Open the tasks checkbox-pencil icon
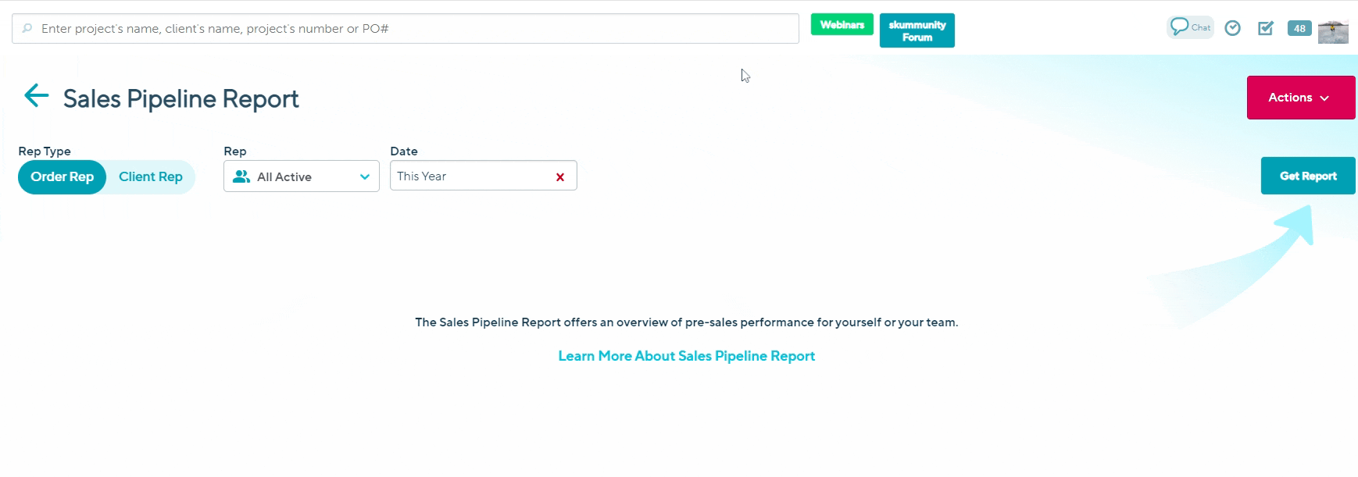This screenshot has height=477, width=1358. [1266, 28]
